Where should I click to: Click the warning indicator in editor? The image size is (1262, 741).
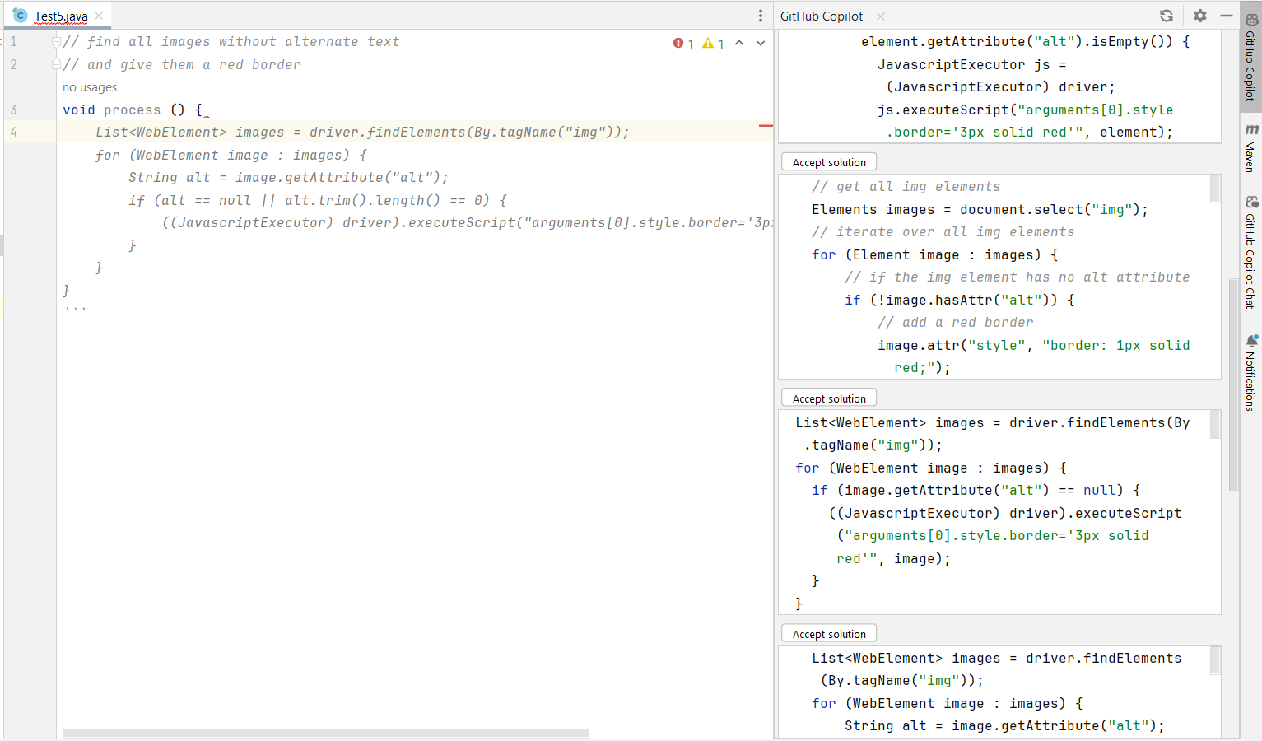(x=712, y=44)
